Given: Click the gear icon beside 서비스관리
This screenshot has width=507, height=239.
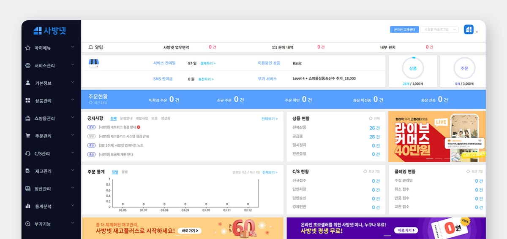Looking at the screenshot, I should (x=28, y=65).
